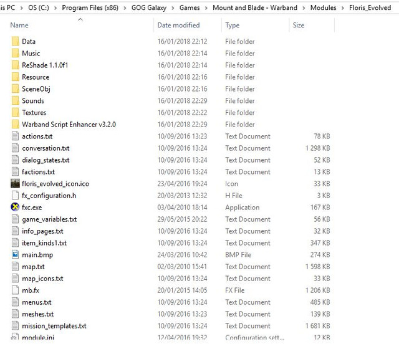Expand chevron after Mount and Blade - Warband
This screenshot has height=349, width=399.
click(304, 8)
